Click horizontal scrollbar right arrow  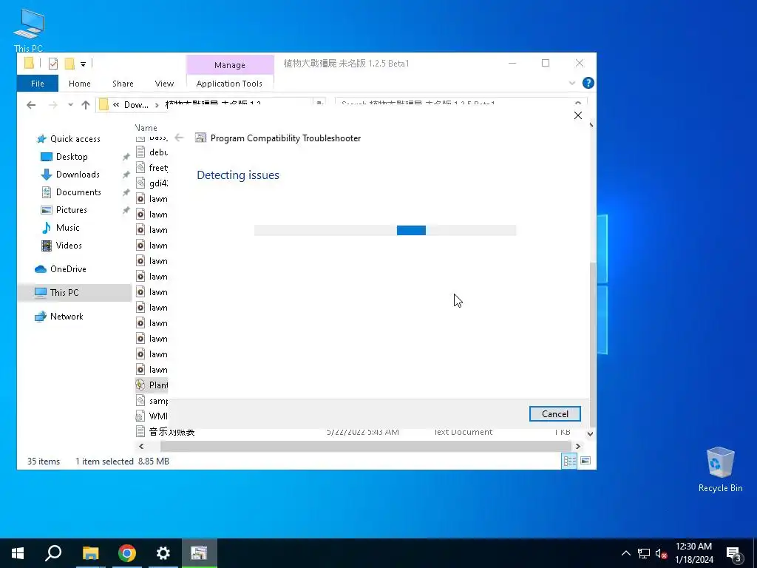[x=578, y=446]
